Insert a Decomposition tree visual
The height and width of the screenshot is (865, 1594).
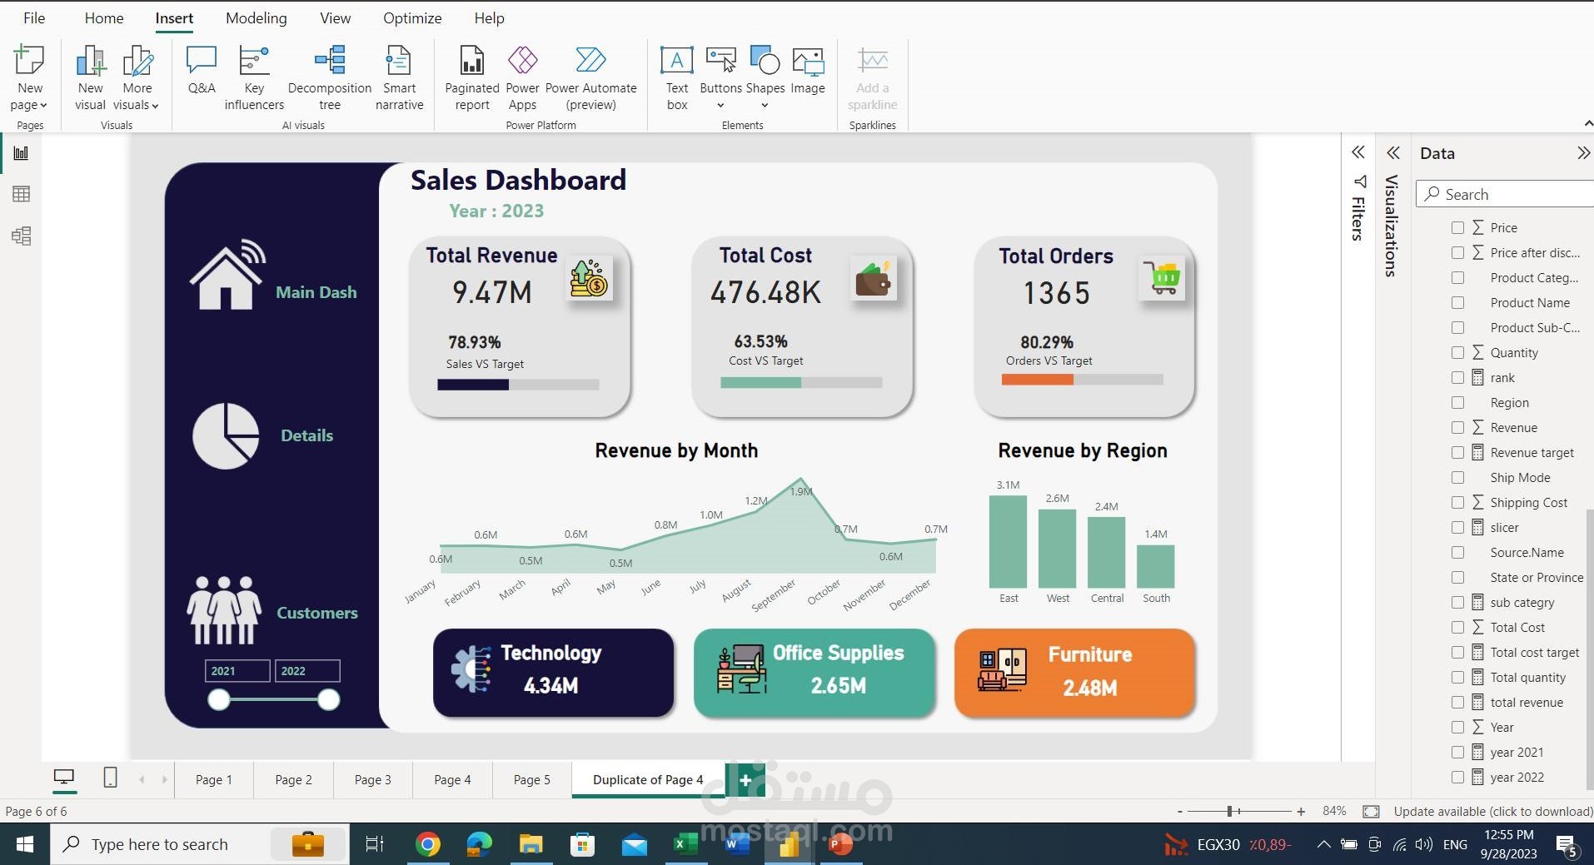coord(330,78)
